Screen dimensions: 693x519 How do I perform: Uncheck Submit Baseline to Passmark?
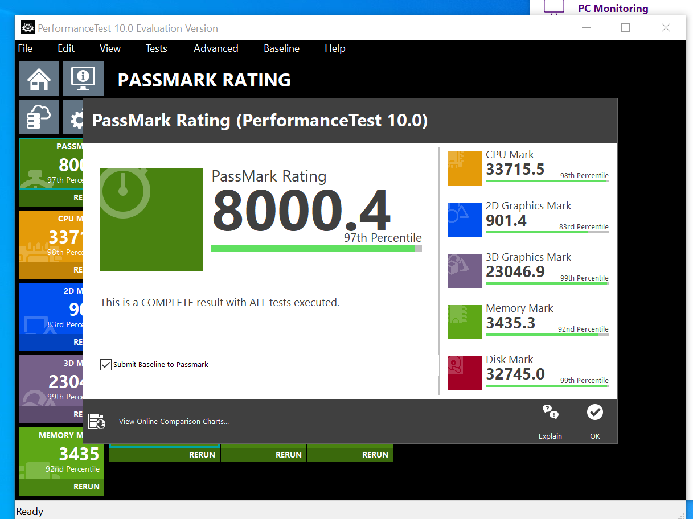tap(105, 364)
